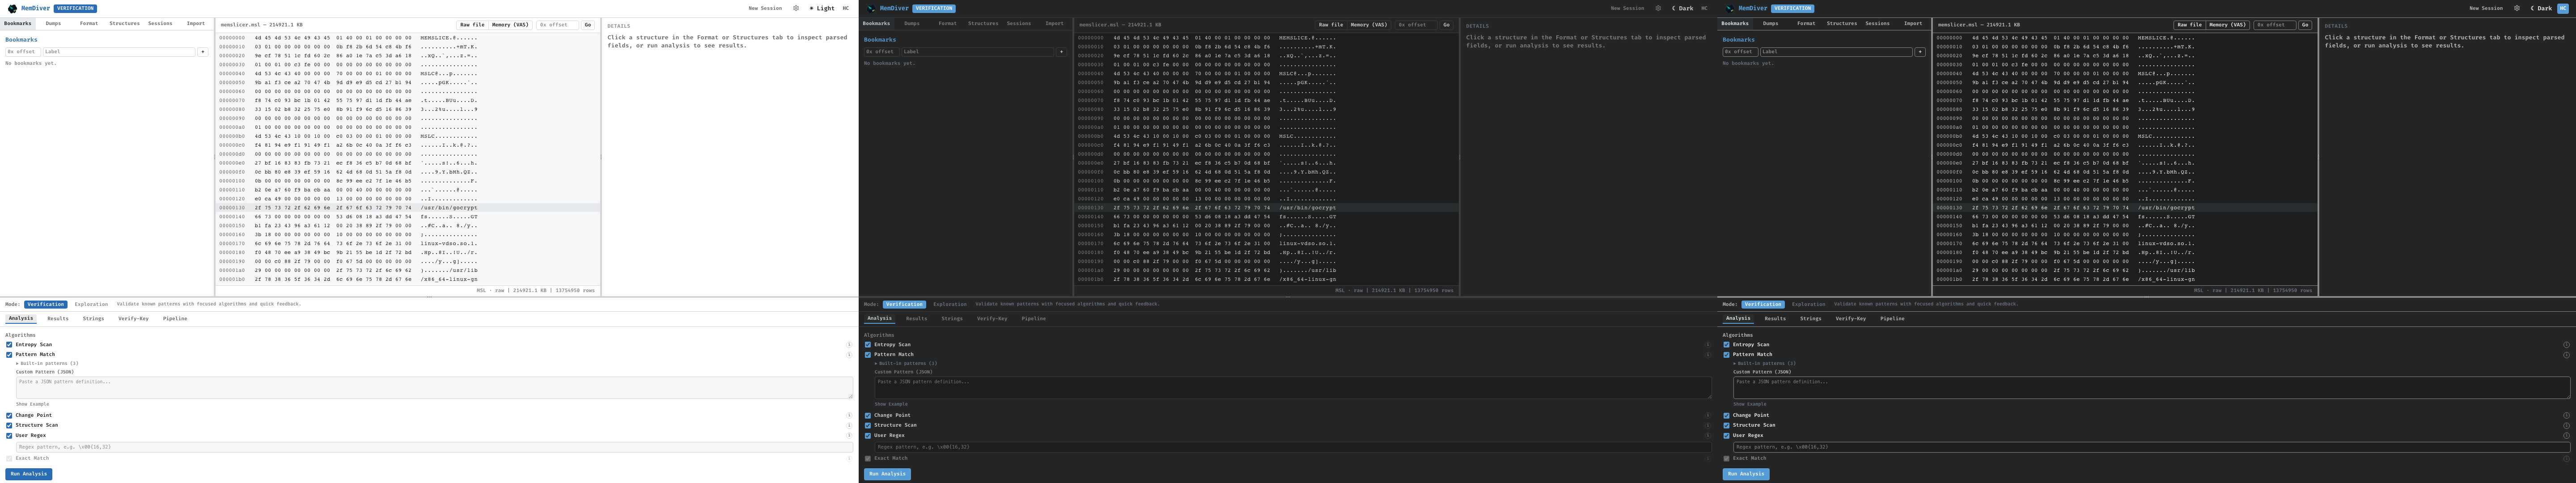Add bookmark with plus button in light window
Screen dimensions: 2576x483
pyautogui.click(x=203, y=51)
